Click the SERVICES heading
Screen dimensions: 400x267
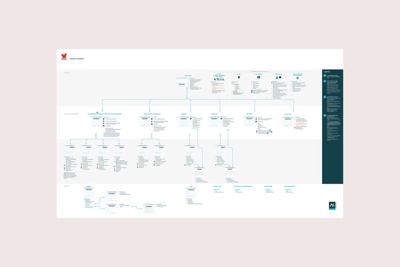249,114
